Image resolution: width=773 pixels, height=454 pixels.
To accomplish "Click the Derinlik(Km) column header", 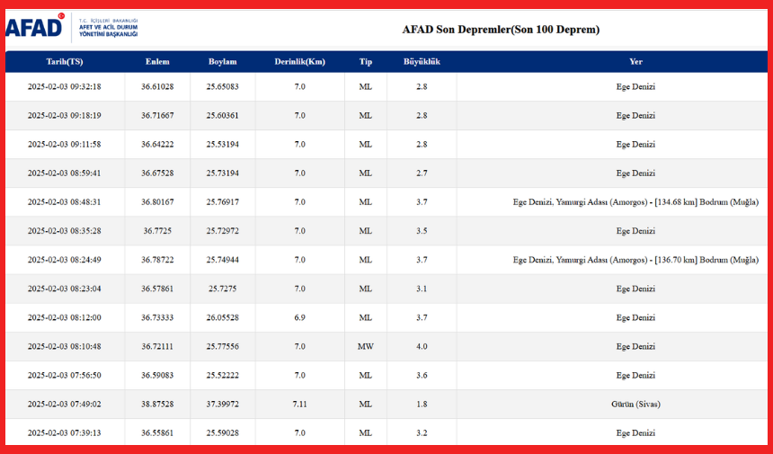I will tap(299, 62).
